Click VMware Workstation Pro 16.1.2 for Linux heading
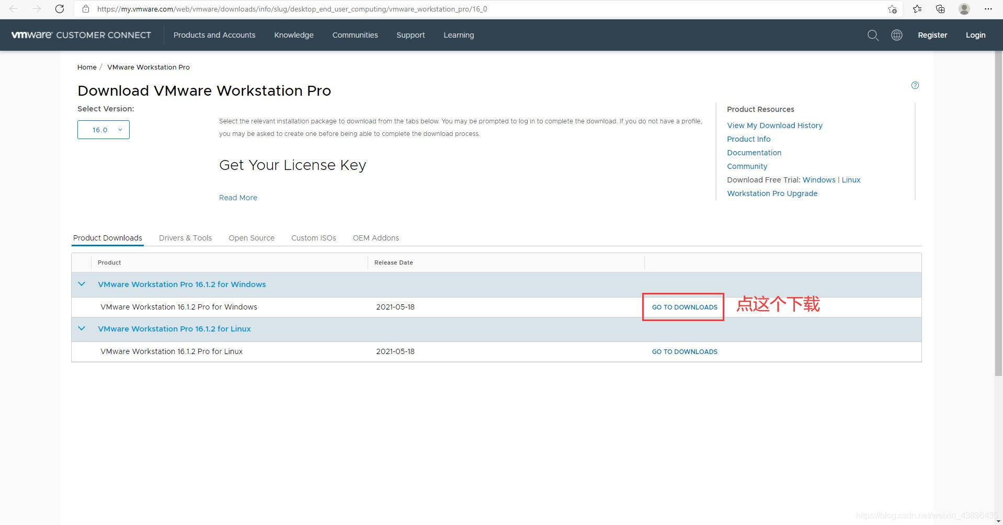The height and width of the screenshot is (525, 1003). point(174,329)
